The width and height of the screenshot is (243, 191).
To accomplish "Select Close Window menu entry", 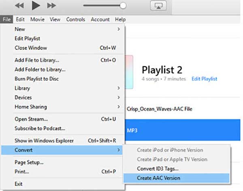I will 62,47.
